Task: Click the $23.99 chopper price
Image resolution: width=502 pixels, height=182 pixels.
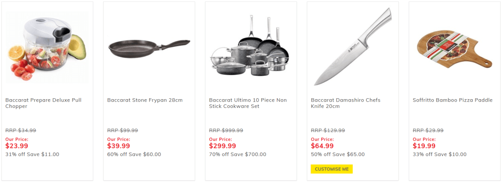Action: (17, 146)
